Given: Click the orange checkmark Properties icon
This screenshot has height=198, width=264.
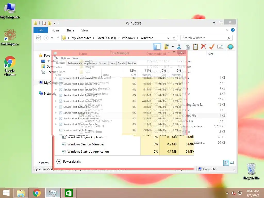Looking at the screenshot, I should point(212,47).
